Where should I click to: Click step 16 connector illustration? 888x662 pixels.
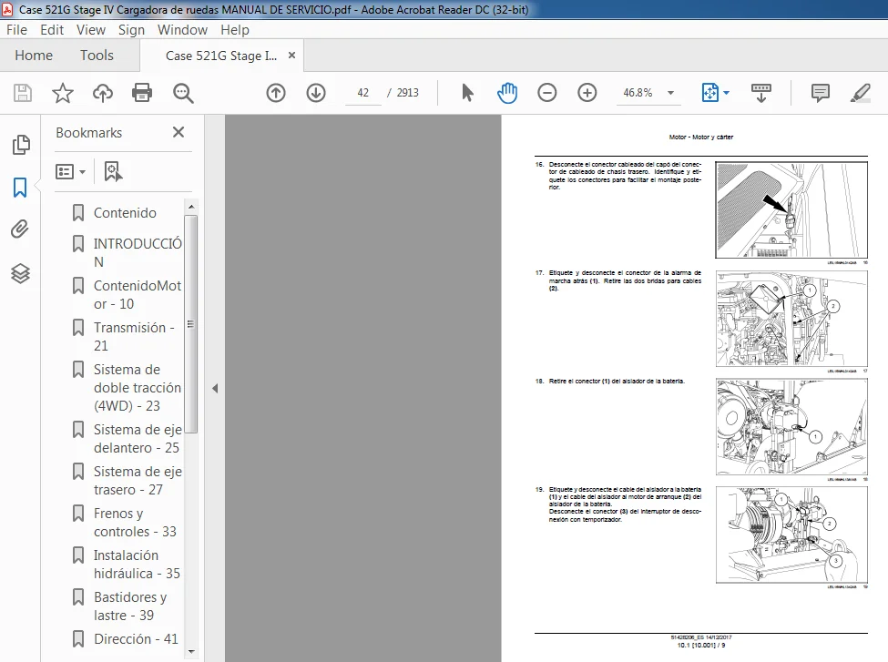pyautogui.click(x=791, y=210)
